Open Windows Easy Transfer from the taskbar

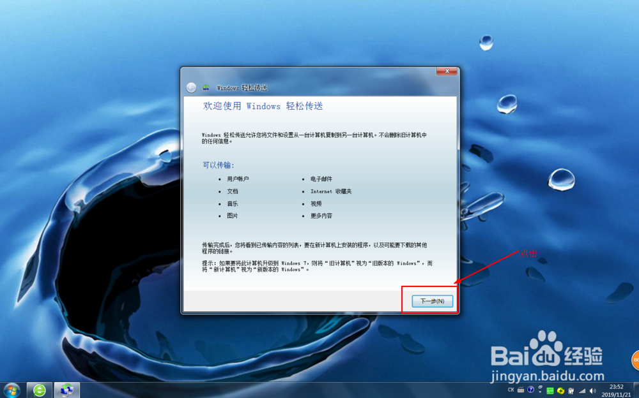pos(66,390)
